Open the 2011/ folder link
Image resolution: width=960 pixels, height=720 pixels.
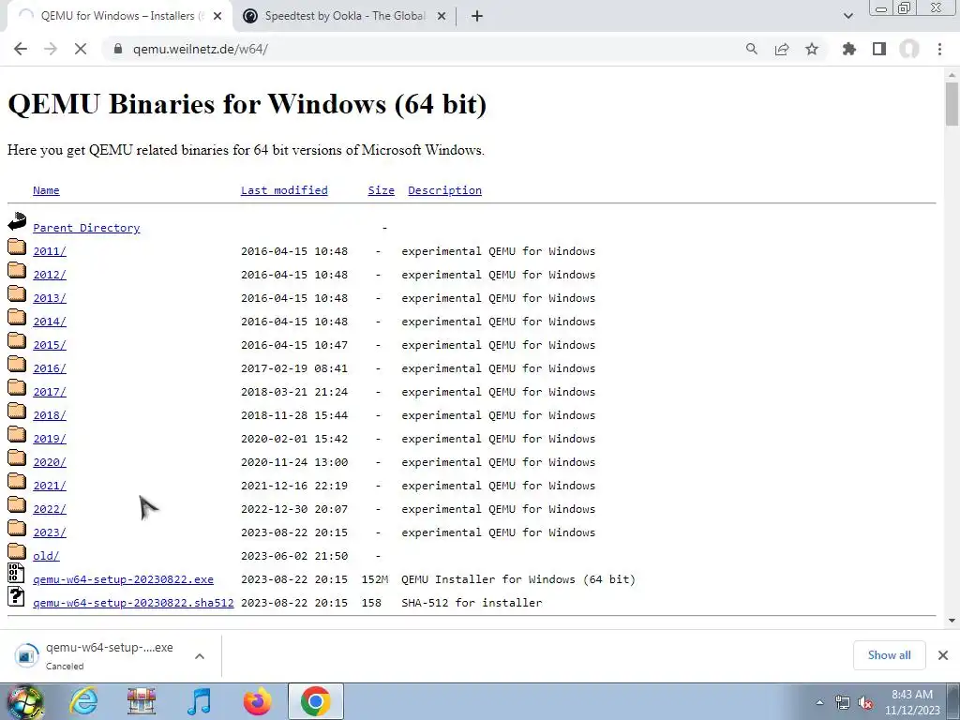(50, 251)
